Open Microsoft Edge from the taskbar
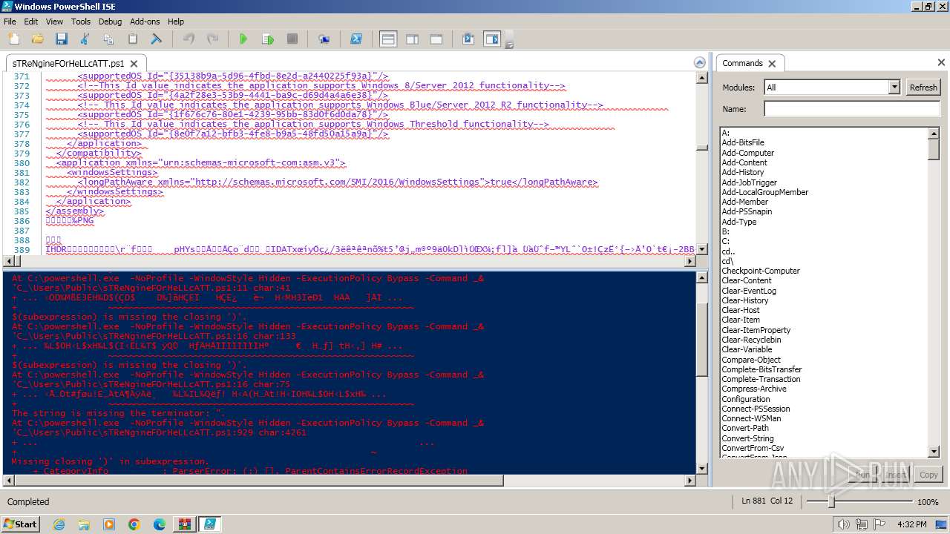Viewport: 950px width, 534px height. pos(160,524)
